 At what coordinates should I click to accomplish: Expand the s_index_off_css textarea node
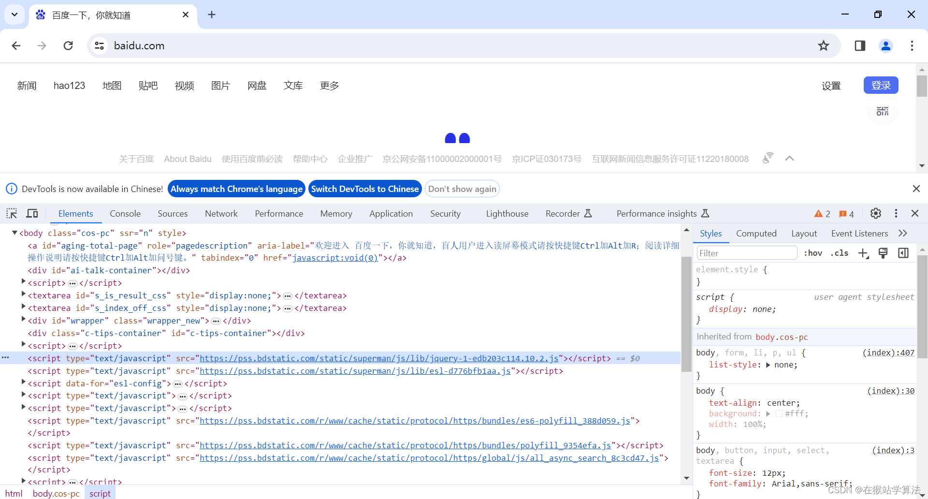point(23,306)
